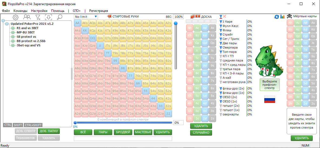Select the CTRL mode tab

(x=8, y=125)
